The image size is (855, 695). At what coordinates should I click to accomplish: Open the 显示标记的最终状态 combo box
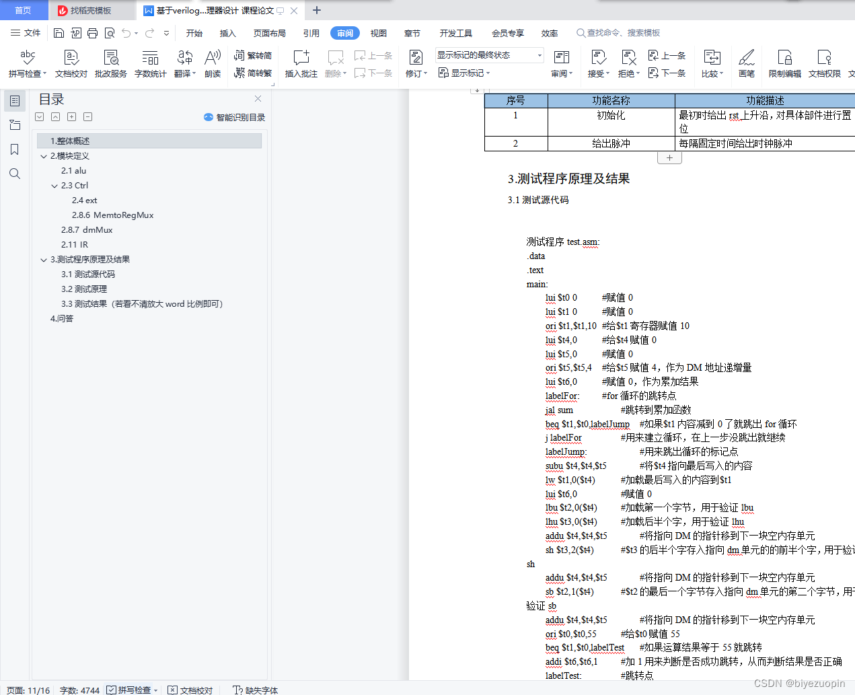pos(489,55)
